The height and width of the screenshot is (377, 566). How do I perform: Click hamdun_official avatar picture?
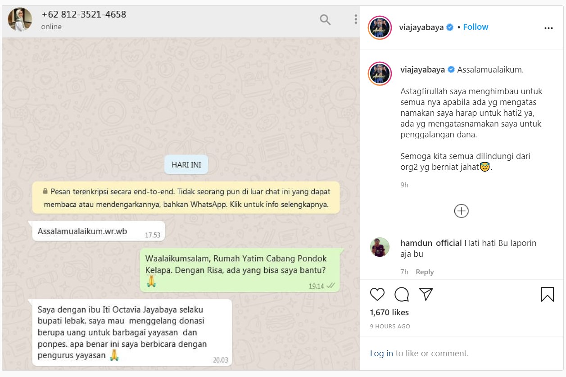click(x=380, y=247)
